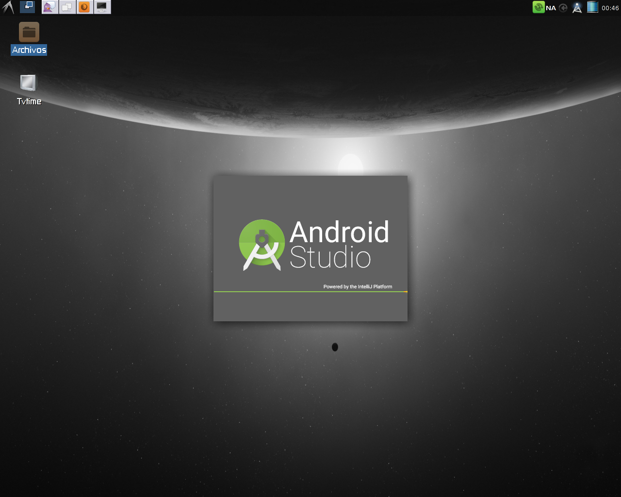Click the grey circular arrow tray icon
Screen dimensions: 621x497
(563, 8)
